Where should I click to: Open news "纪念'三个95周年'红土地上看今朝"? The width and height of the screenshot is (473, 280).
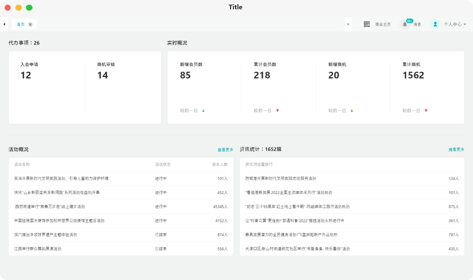(x=297, y=206)
